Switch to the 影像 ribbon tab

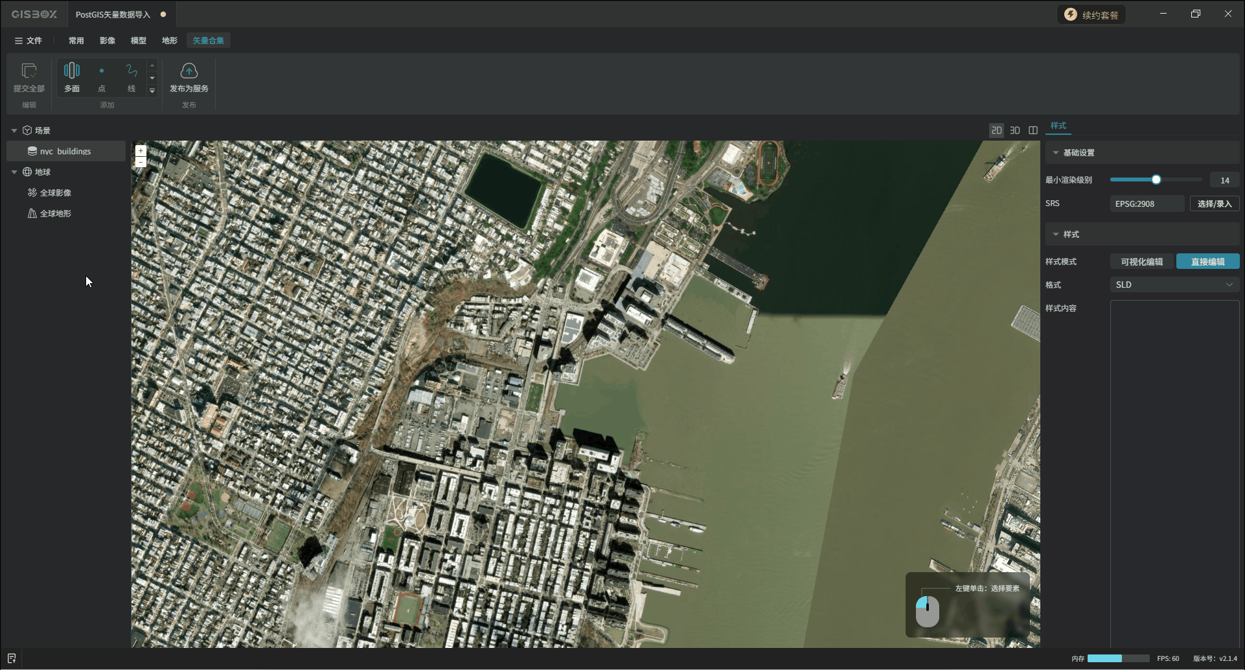108,40
